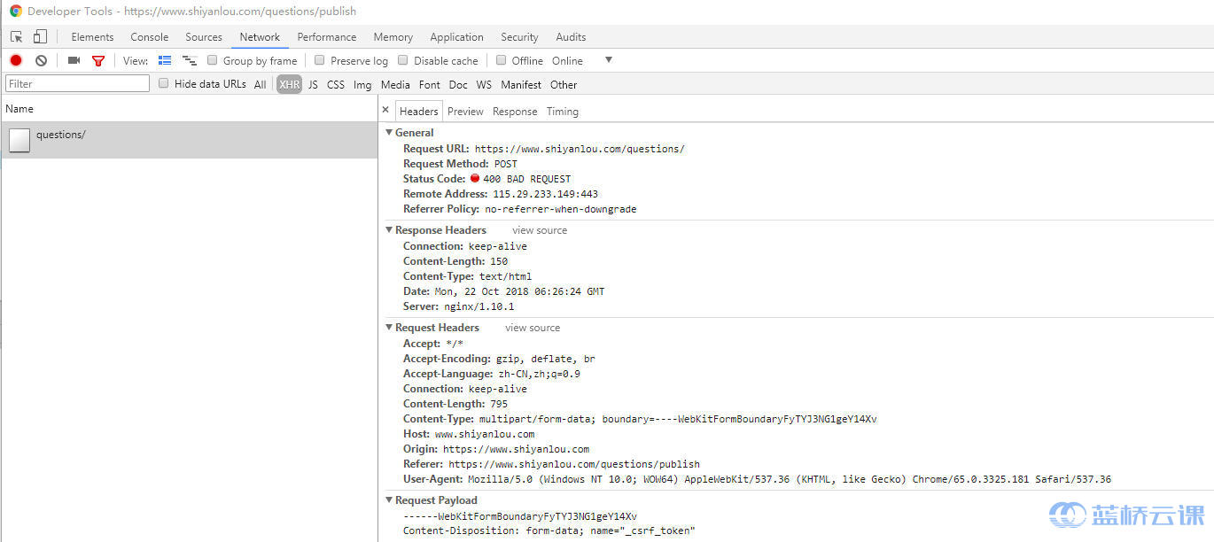Enable Group by frame checkbox
Screen dimensions: 1214x542
[x=213, y=60]
